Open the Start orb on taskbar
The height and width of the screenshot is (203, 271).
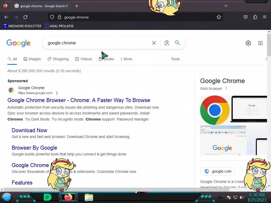7,197
